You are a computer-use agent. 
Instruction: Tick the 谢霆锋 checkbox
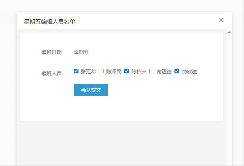(x=152, y=71)
